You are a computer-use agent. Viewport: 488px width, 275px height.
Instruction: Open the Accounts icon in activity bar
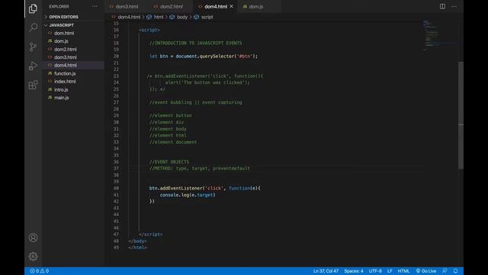33,238
